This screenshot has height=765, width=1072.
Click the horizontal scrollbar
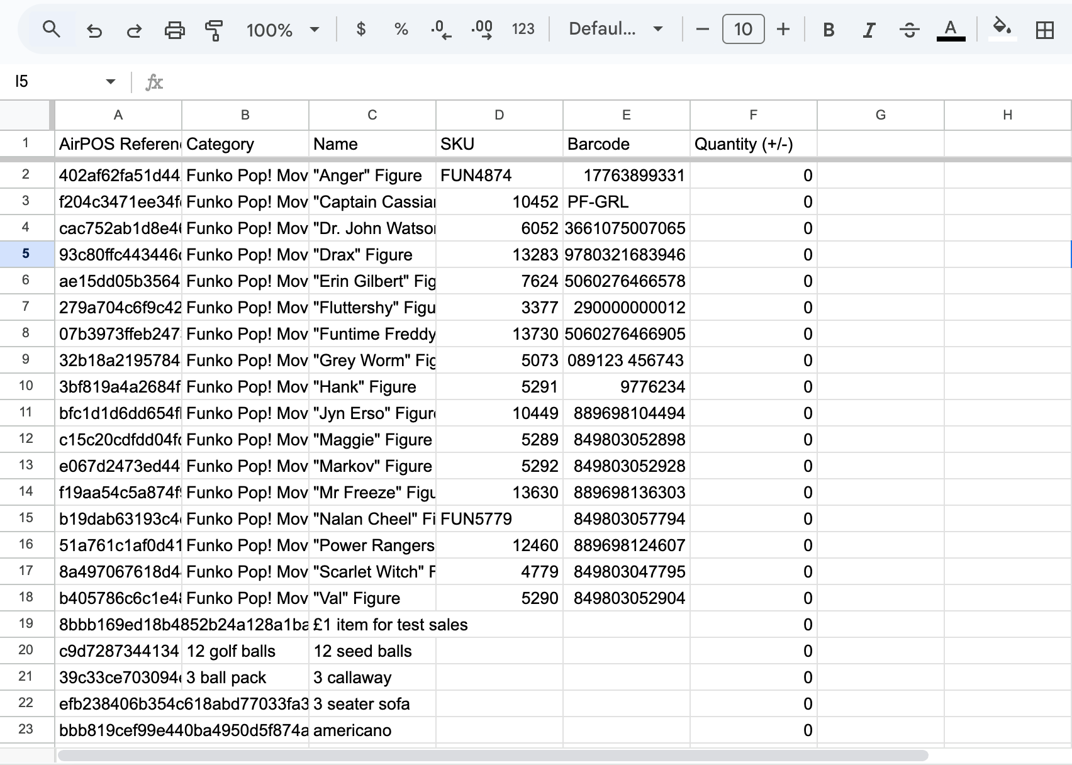click(x=493, y=755)
